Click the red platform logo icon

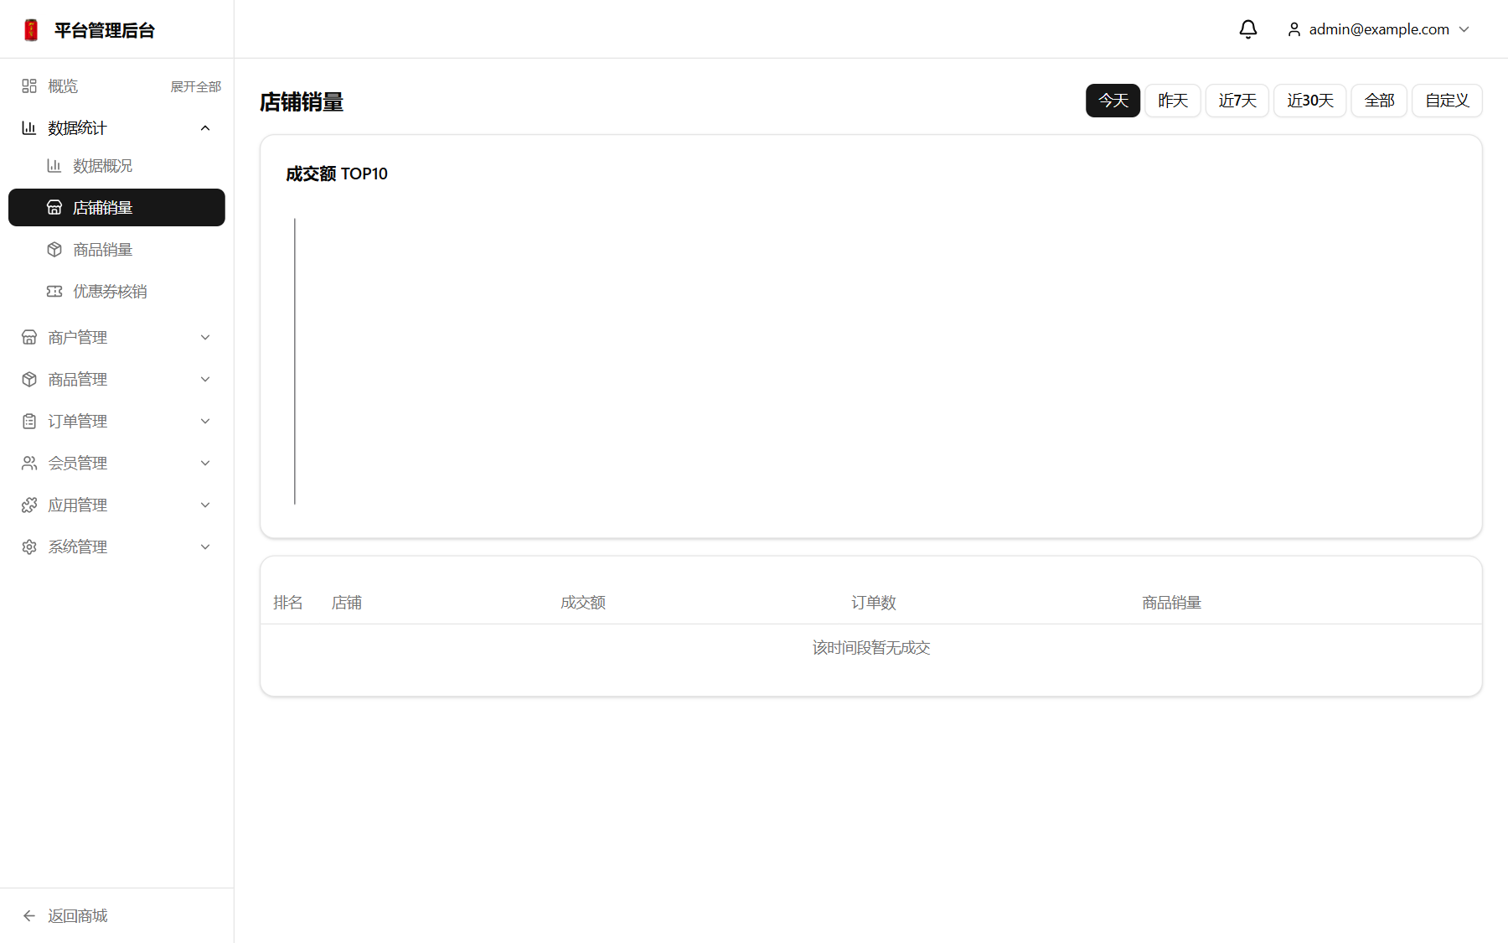(31, 30)
